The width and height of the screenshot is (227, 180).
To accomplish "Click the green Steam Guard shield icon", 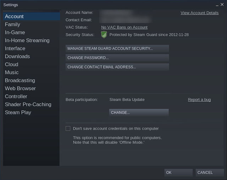I will (104, 35).
